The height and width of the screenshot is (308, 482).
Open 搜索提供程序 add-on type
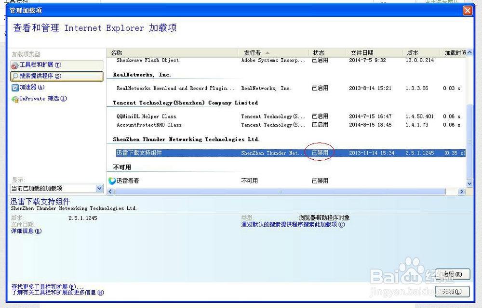point(57,76)
